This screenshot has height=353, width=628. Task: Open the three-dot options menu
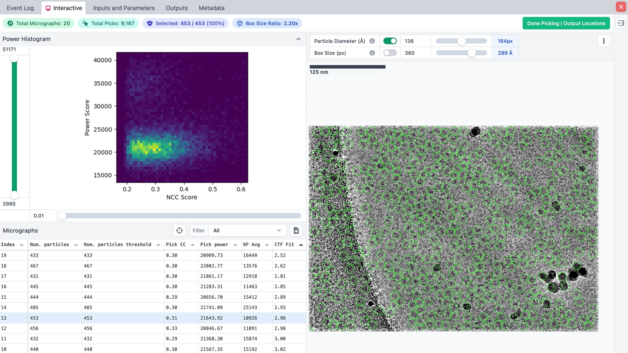[603, 41]
